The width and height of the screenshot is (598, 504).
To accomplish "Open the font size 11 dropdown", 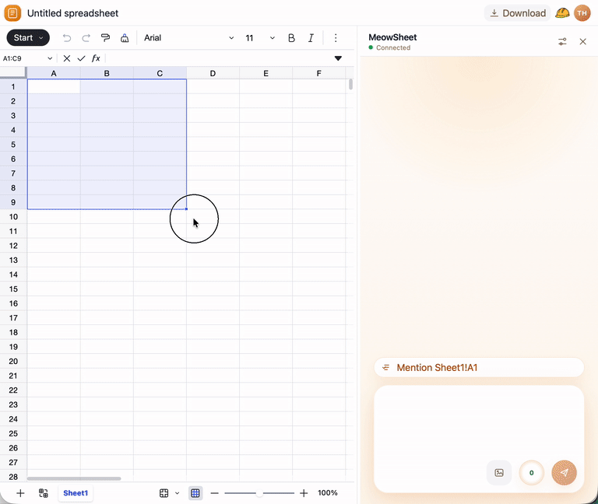I will 260,37.
